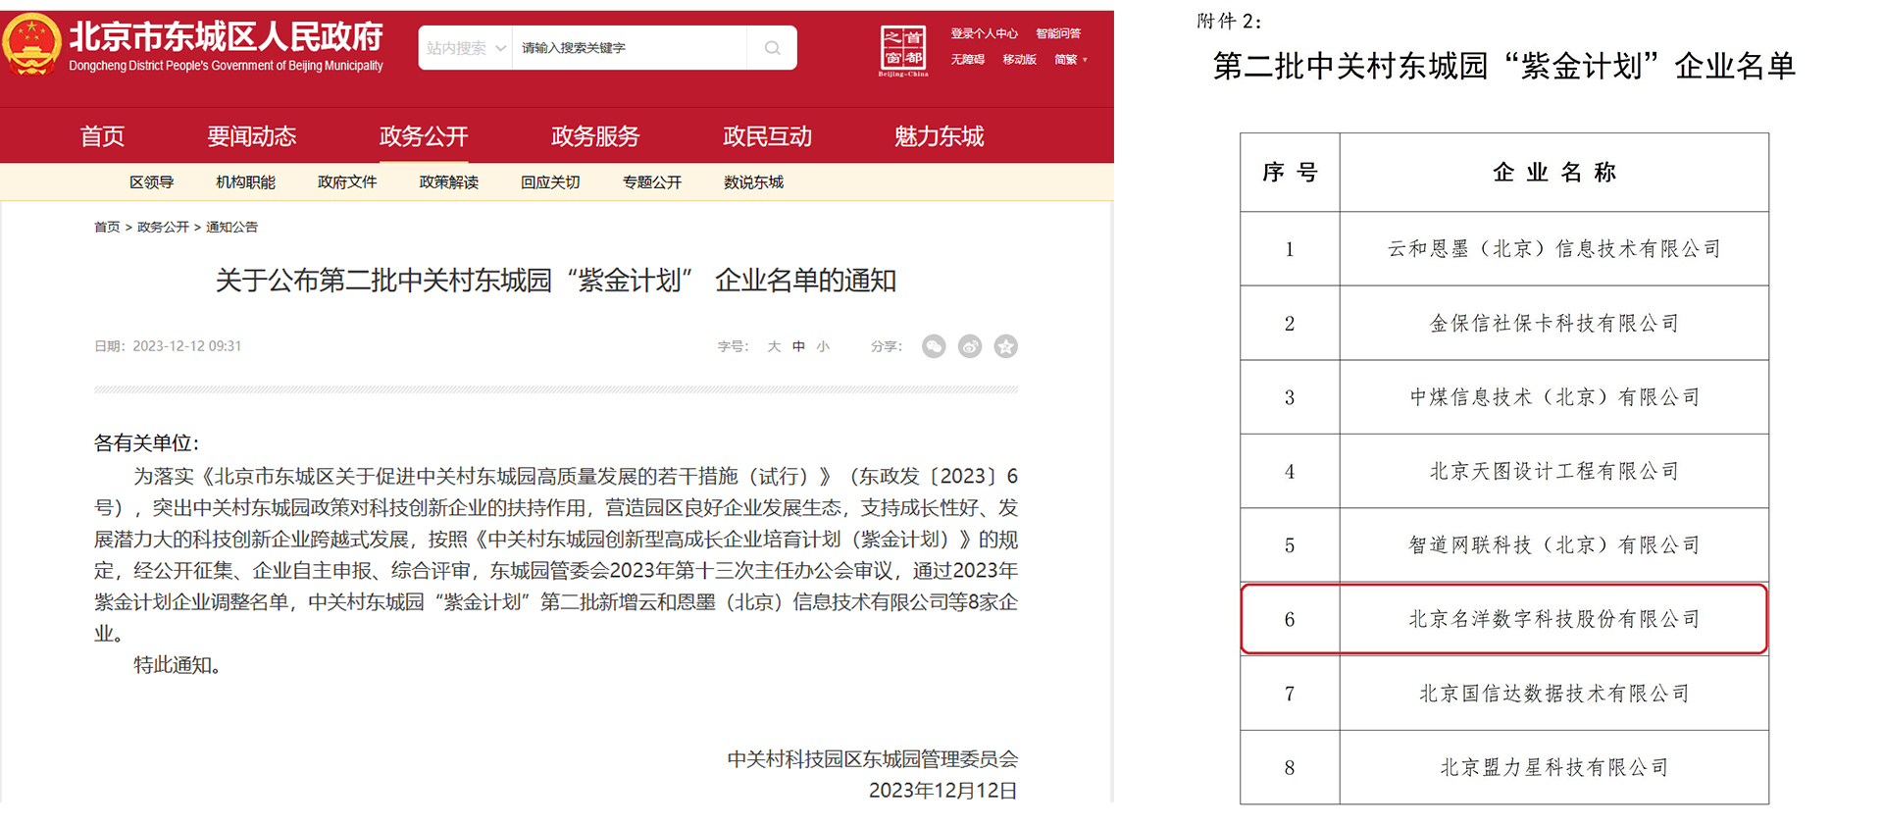1883x826 pixels.
Task: Open the 魅力东城 navigation tab
Action: click(939, 136)
